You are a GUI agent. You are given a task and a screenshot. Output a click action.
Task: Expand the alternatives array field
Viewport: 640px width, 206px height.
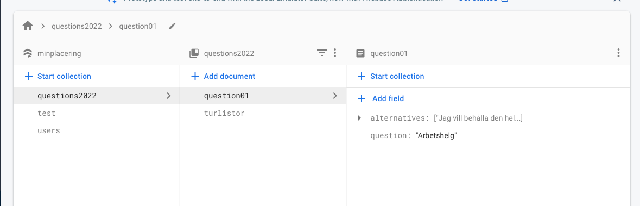point(359,118)
